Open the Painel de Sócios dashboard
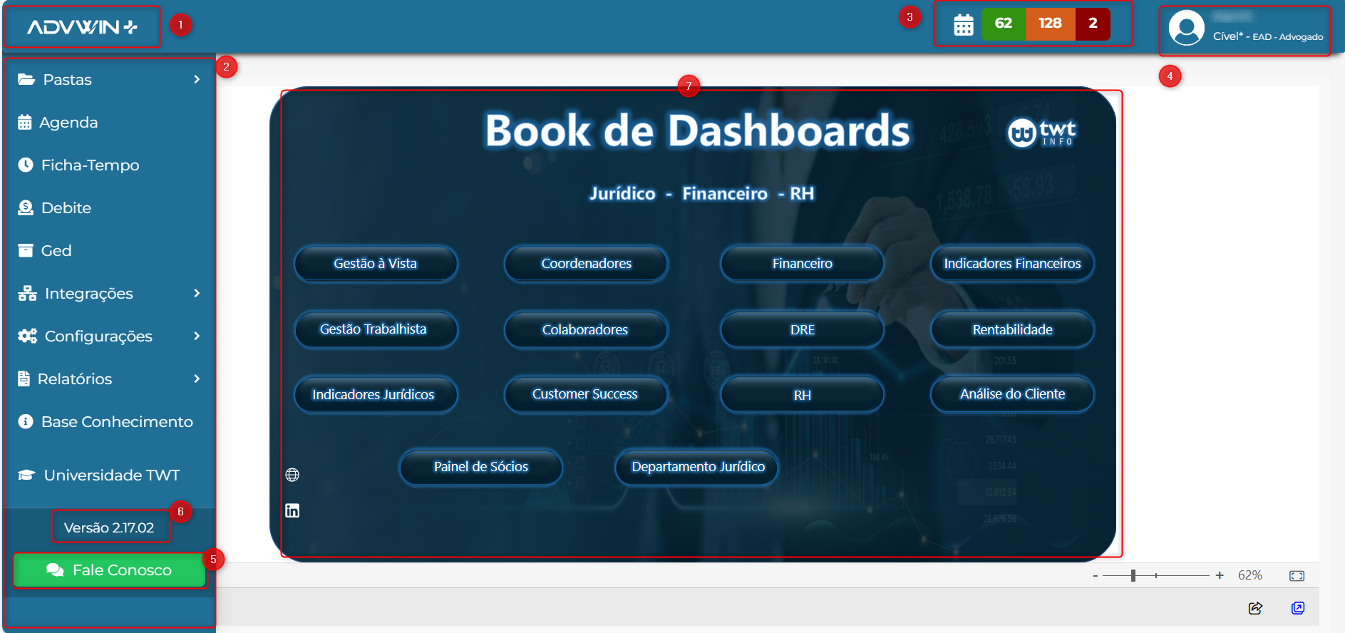Viewport: 1345px width, 633px height. point(481,467)
